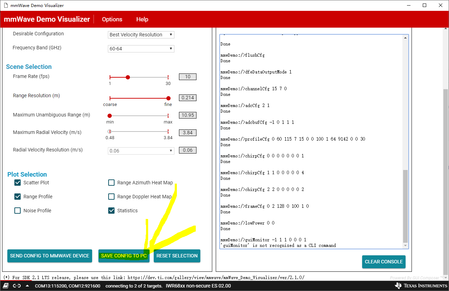Click the console line 'guiMonitor -1 1 1 0 0 0 1'

(x=263, y=240)
